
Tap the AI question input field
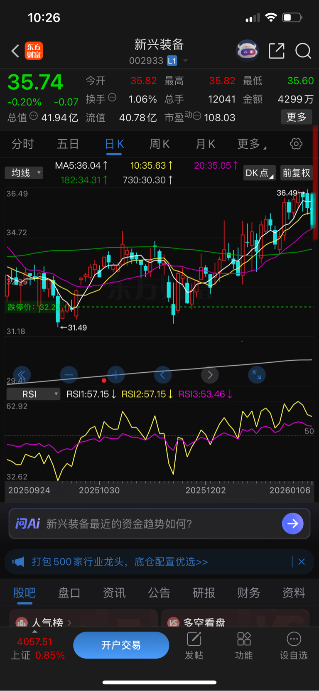[x=159, y=524]
